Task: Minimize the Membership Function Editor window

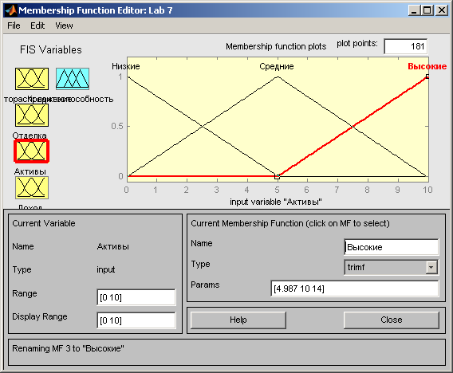Action: tap(415, 10)
